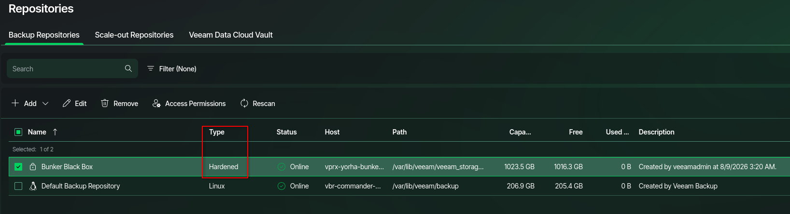Image resolution: width=790 pixels, height=214 pixels.
Task: Click the Access Permissions user icon
Action: click(x=156, y=103)
